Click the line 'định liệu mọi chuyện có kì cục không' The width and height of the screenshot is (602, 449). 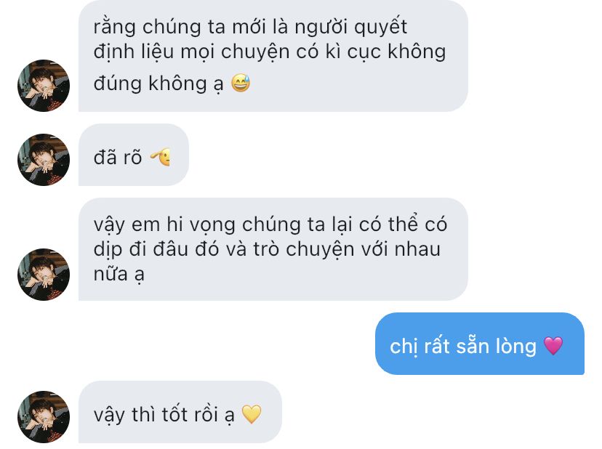270,52
